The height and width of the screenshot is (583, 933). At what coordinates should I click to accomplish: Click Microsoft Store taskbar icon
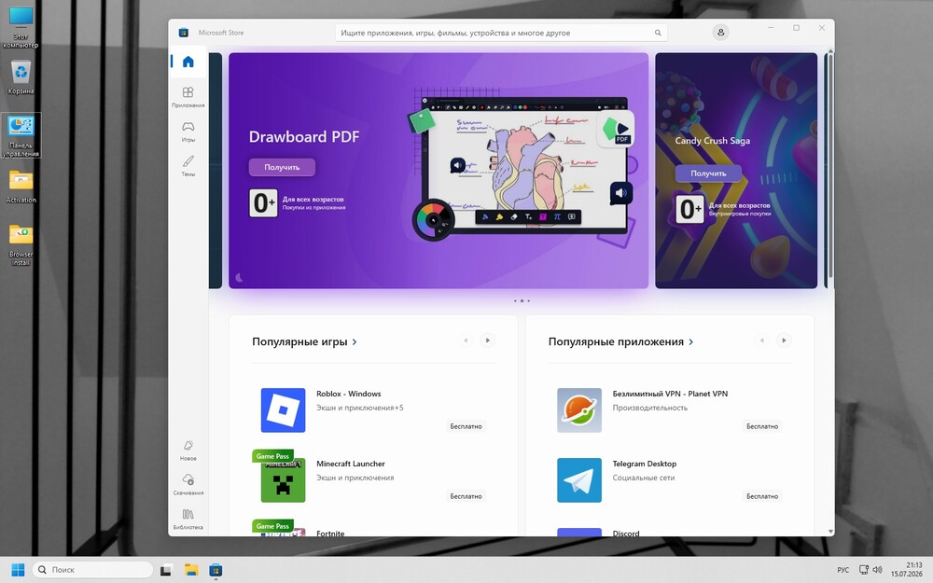click(x=216, y=569)
